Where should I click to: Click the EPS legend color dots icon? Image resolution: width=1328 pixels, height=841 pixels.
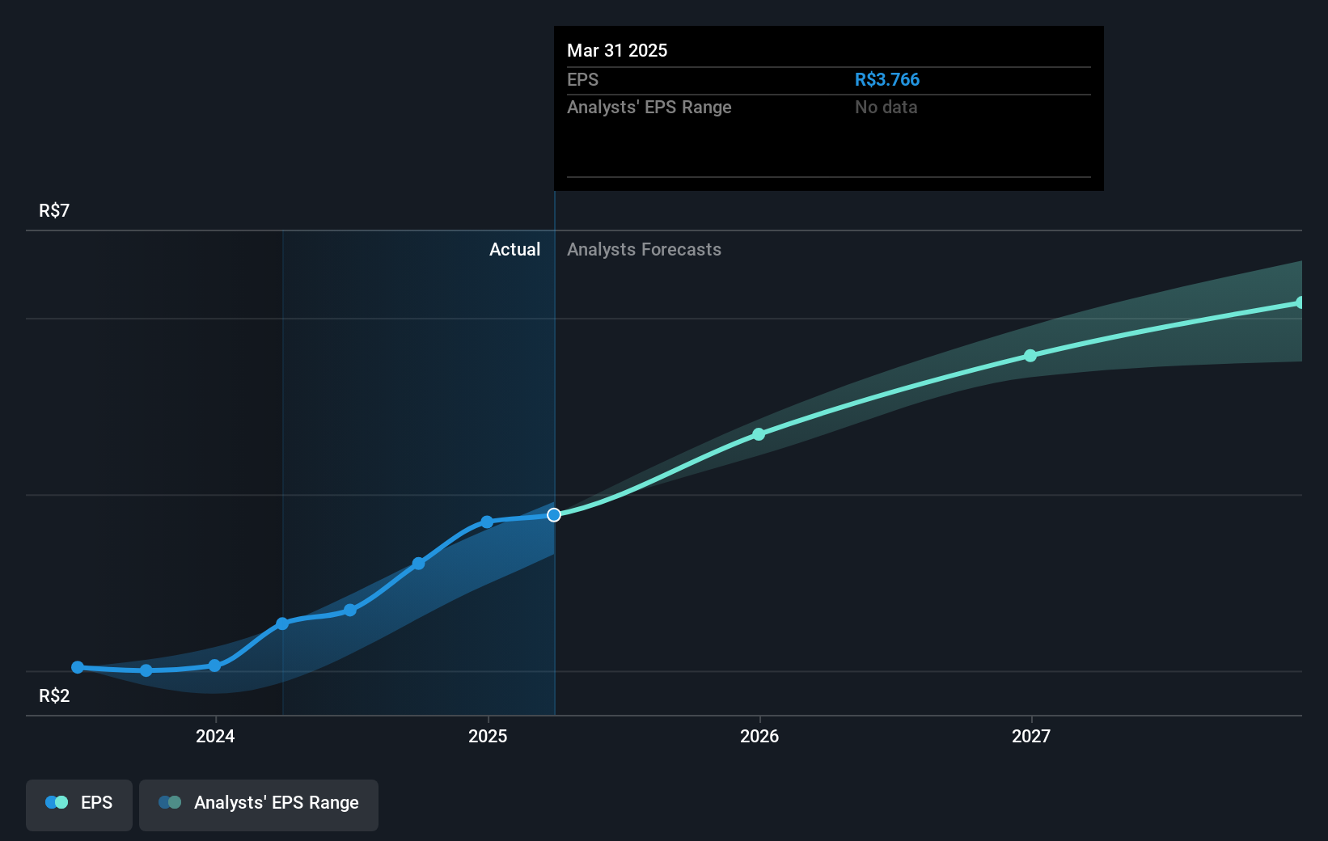point(57,802)
